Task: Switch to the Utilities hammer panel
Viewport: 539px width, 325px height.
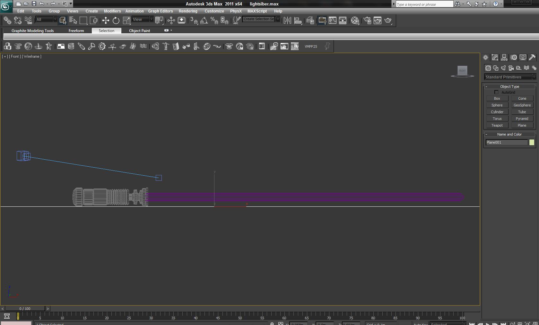Action: tap(532, 57)
